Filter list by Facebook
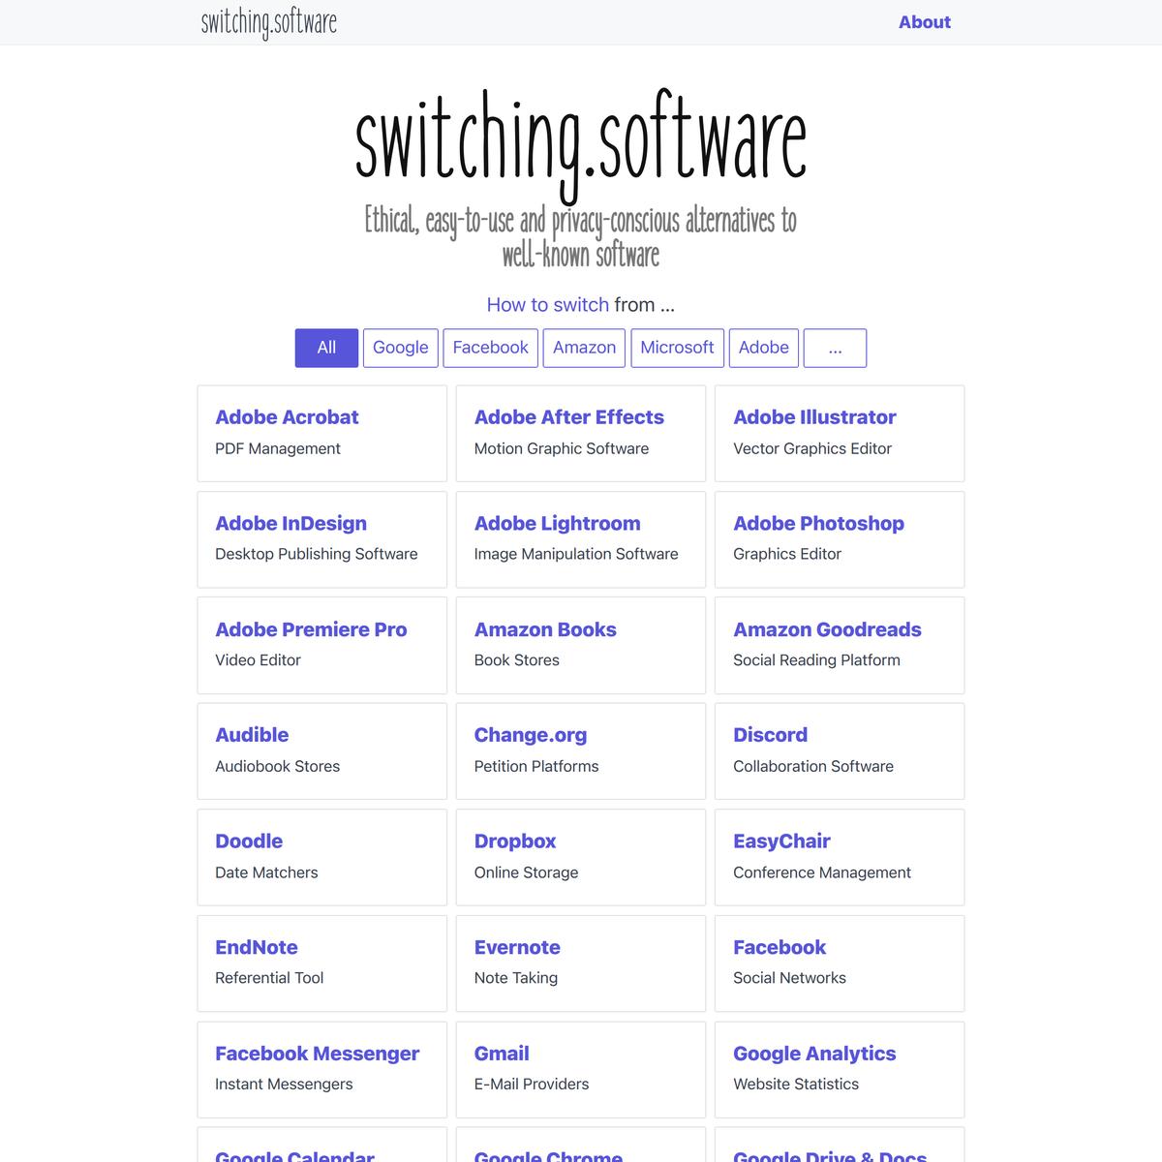The height and width of the screenshot is (1162, 1162). 490,348
